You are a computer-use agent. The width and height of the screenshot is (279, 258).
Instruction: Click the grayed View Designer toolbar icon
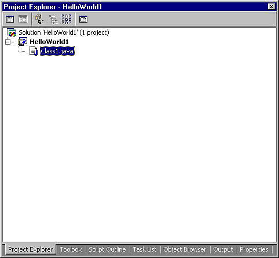23,19
